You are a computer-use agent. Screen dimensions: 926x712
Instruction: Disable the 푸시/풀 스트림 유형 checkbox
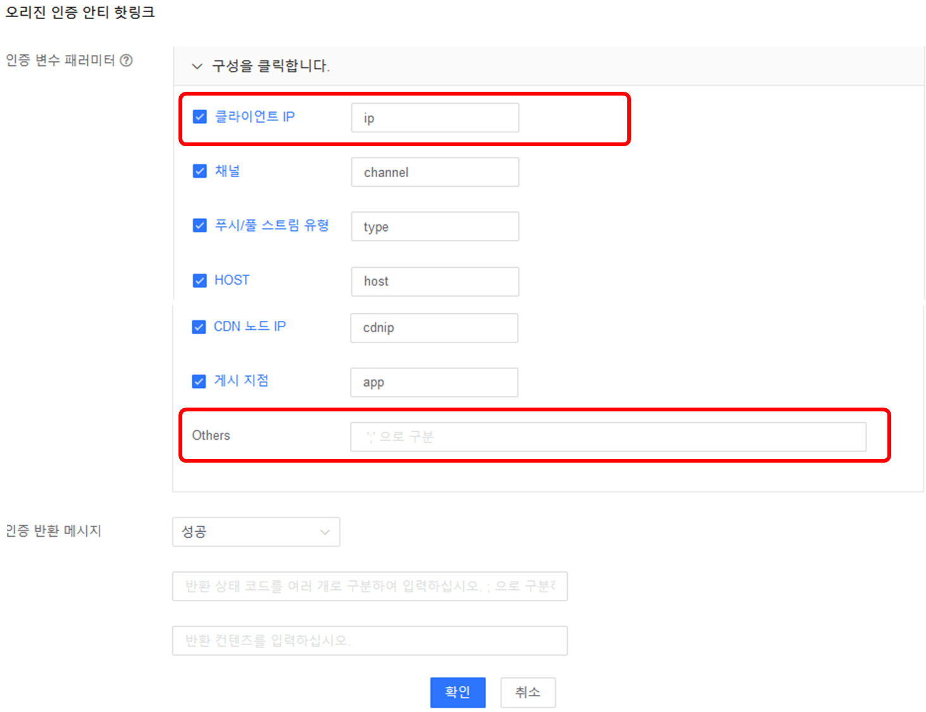200,226
